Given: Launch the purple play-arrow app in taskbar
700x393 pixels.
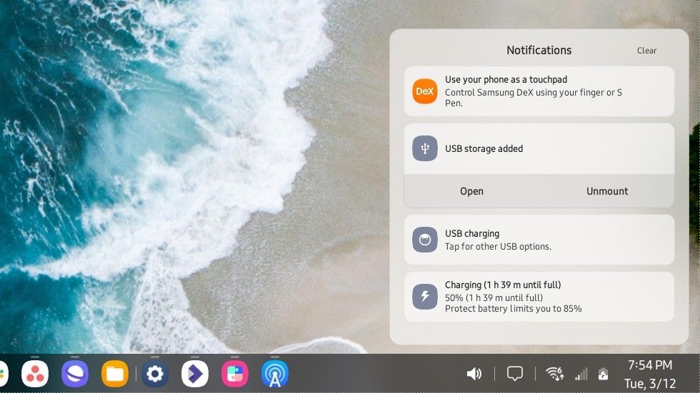Looking at the screenshot, I should (x=195, y=374).
